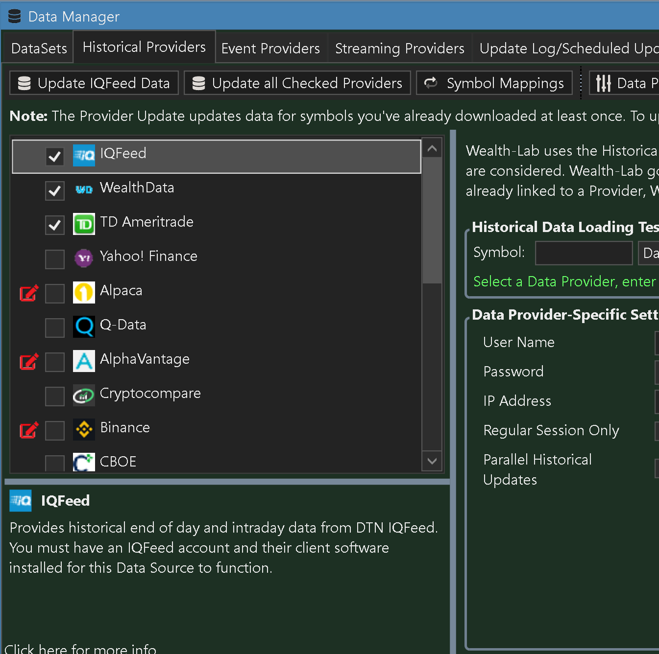659x654 pixels.
Task: Uncheck the IQFeed provider checkbox
Action: pos(55,157)
